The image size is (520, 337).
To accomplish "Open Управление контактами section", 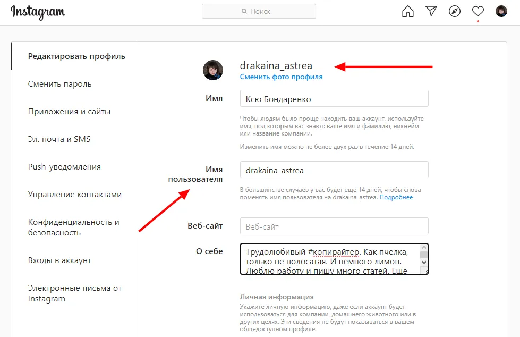I will (74, 194).
